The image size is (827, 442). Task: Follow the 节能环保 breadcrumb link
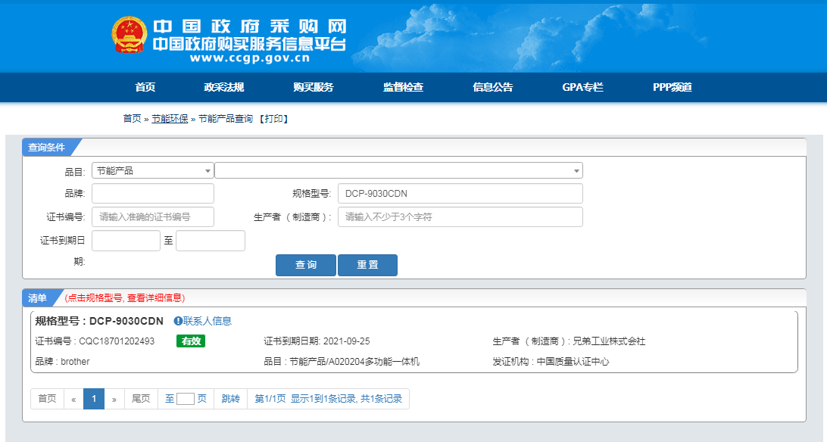click(170, 119)
